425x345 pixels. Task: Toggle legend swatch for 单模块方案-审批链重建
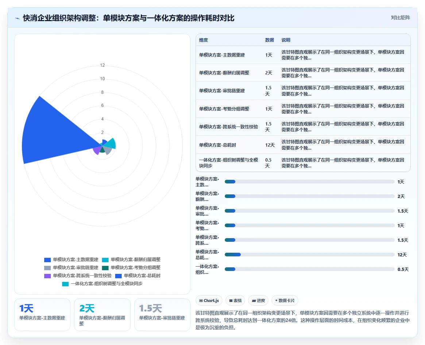click(47, 268)
